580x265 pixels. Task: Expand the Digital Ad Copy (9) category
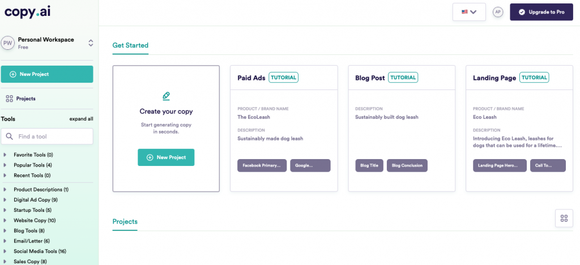click(5, 200)
